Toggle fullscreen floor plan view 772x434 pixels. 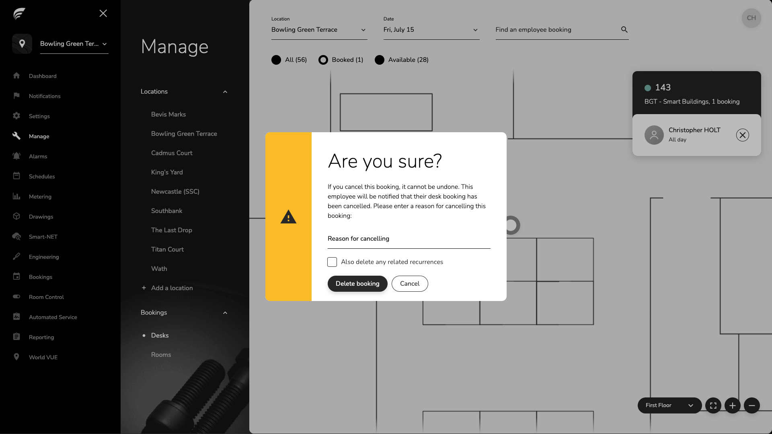[713, 405]
